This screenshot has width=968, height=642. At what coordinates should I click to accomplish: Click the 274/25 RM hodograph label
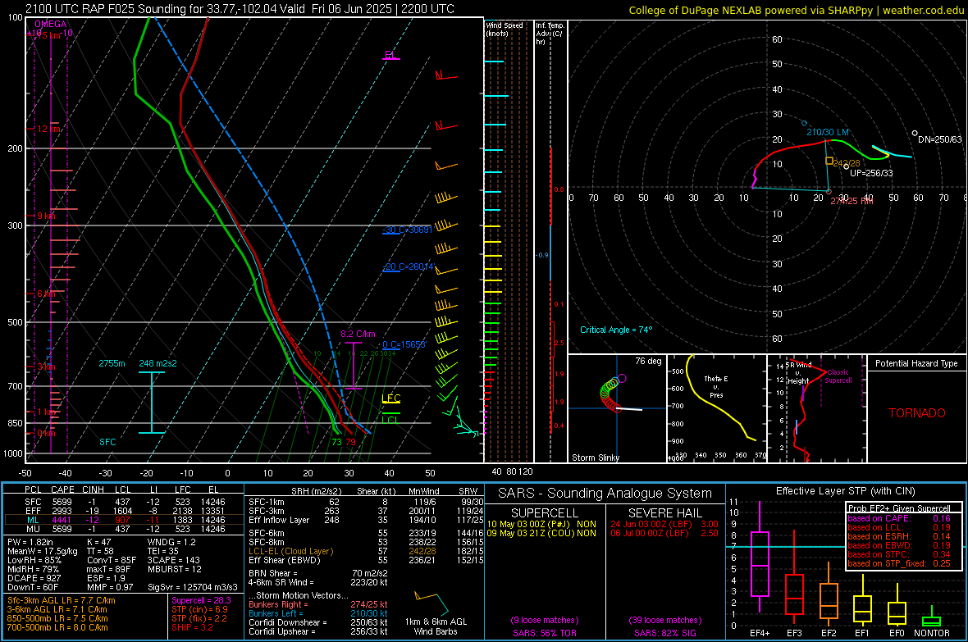click(852, 201)
